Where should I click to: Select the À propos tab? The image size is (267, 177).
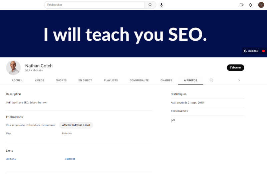[191, 80]
